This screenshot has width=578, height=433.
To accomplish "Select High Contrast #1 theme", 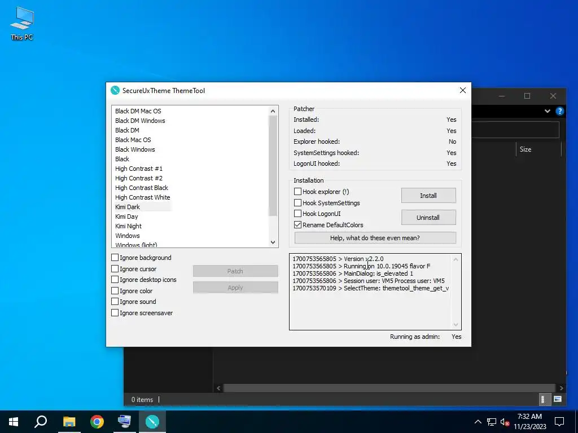I will click(x=139, y=168).
